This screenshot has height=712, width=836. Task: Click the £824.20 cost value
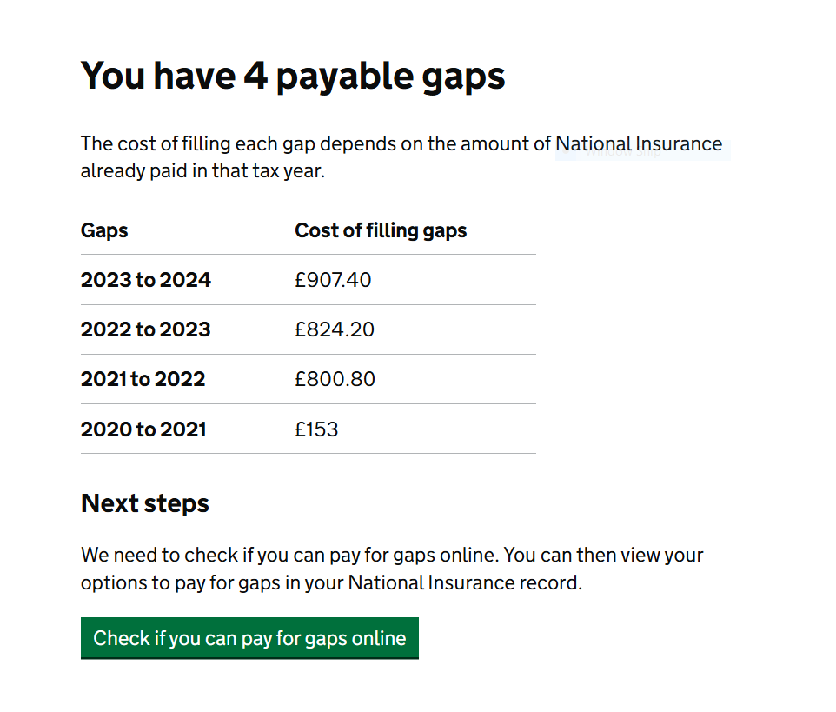[335, 329]
